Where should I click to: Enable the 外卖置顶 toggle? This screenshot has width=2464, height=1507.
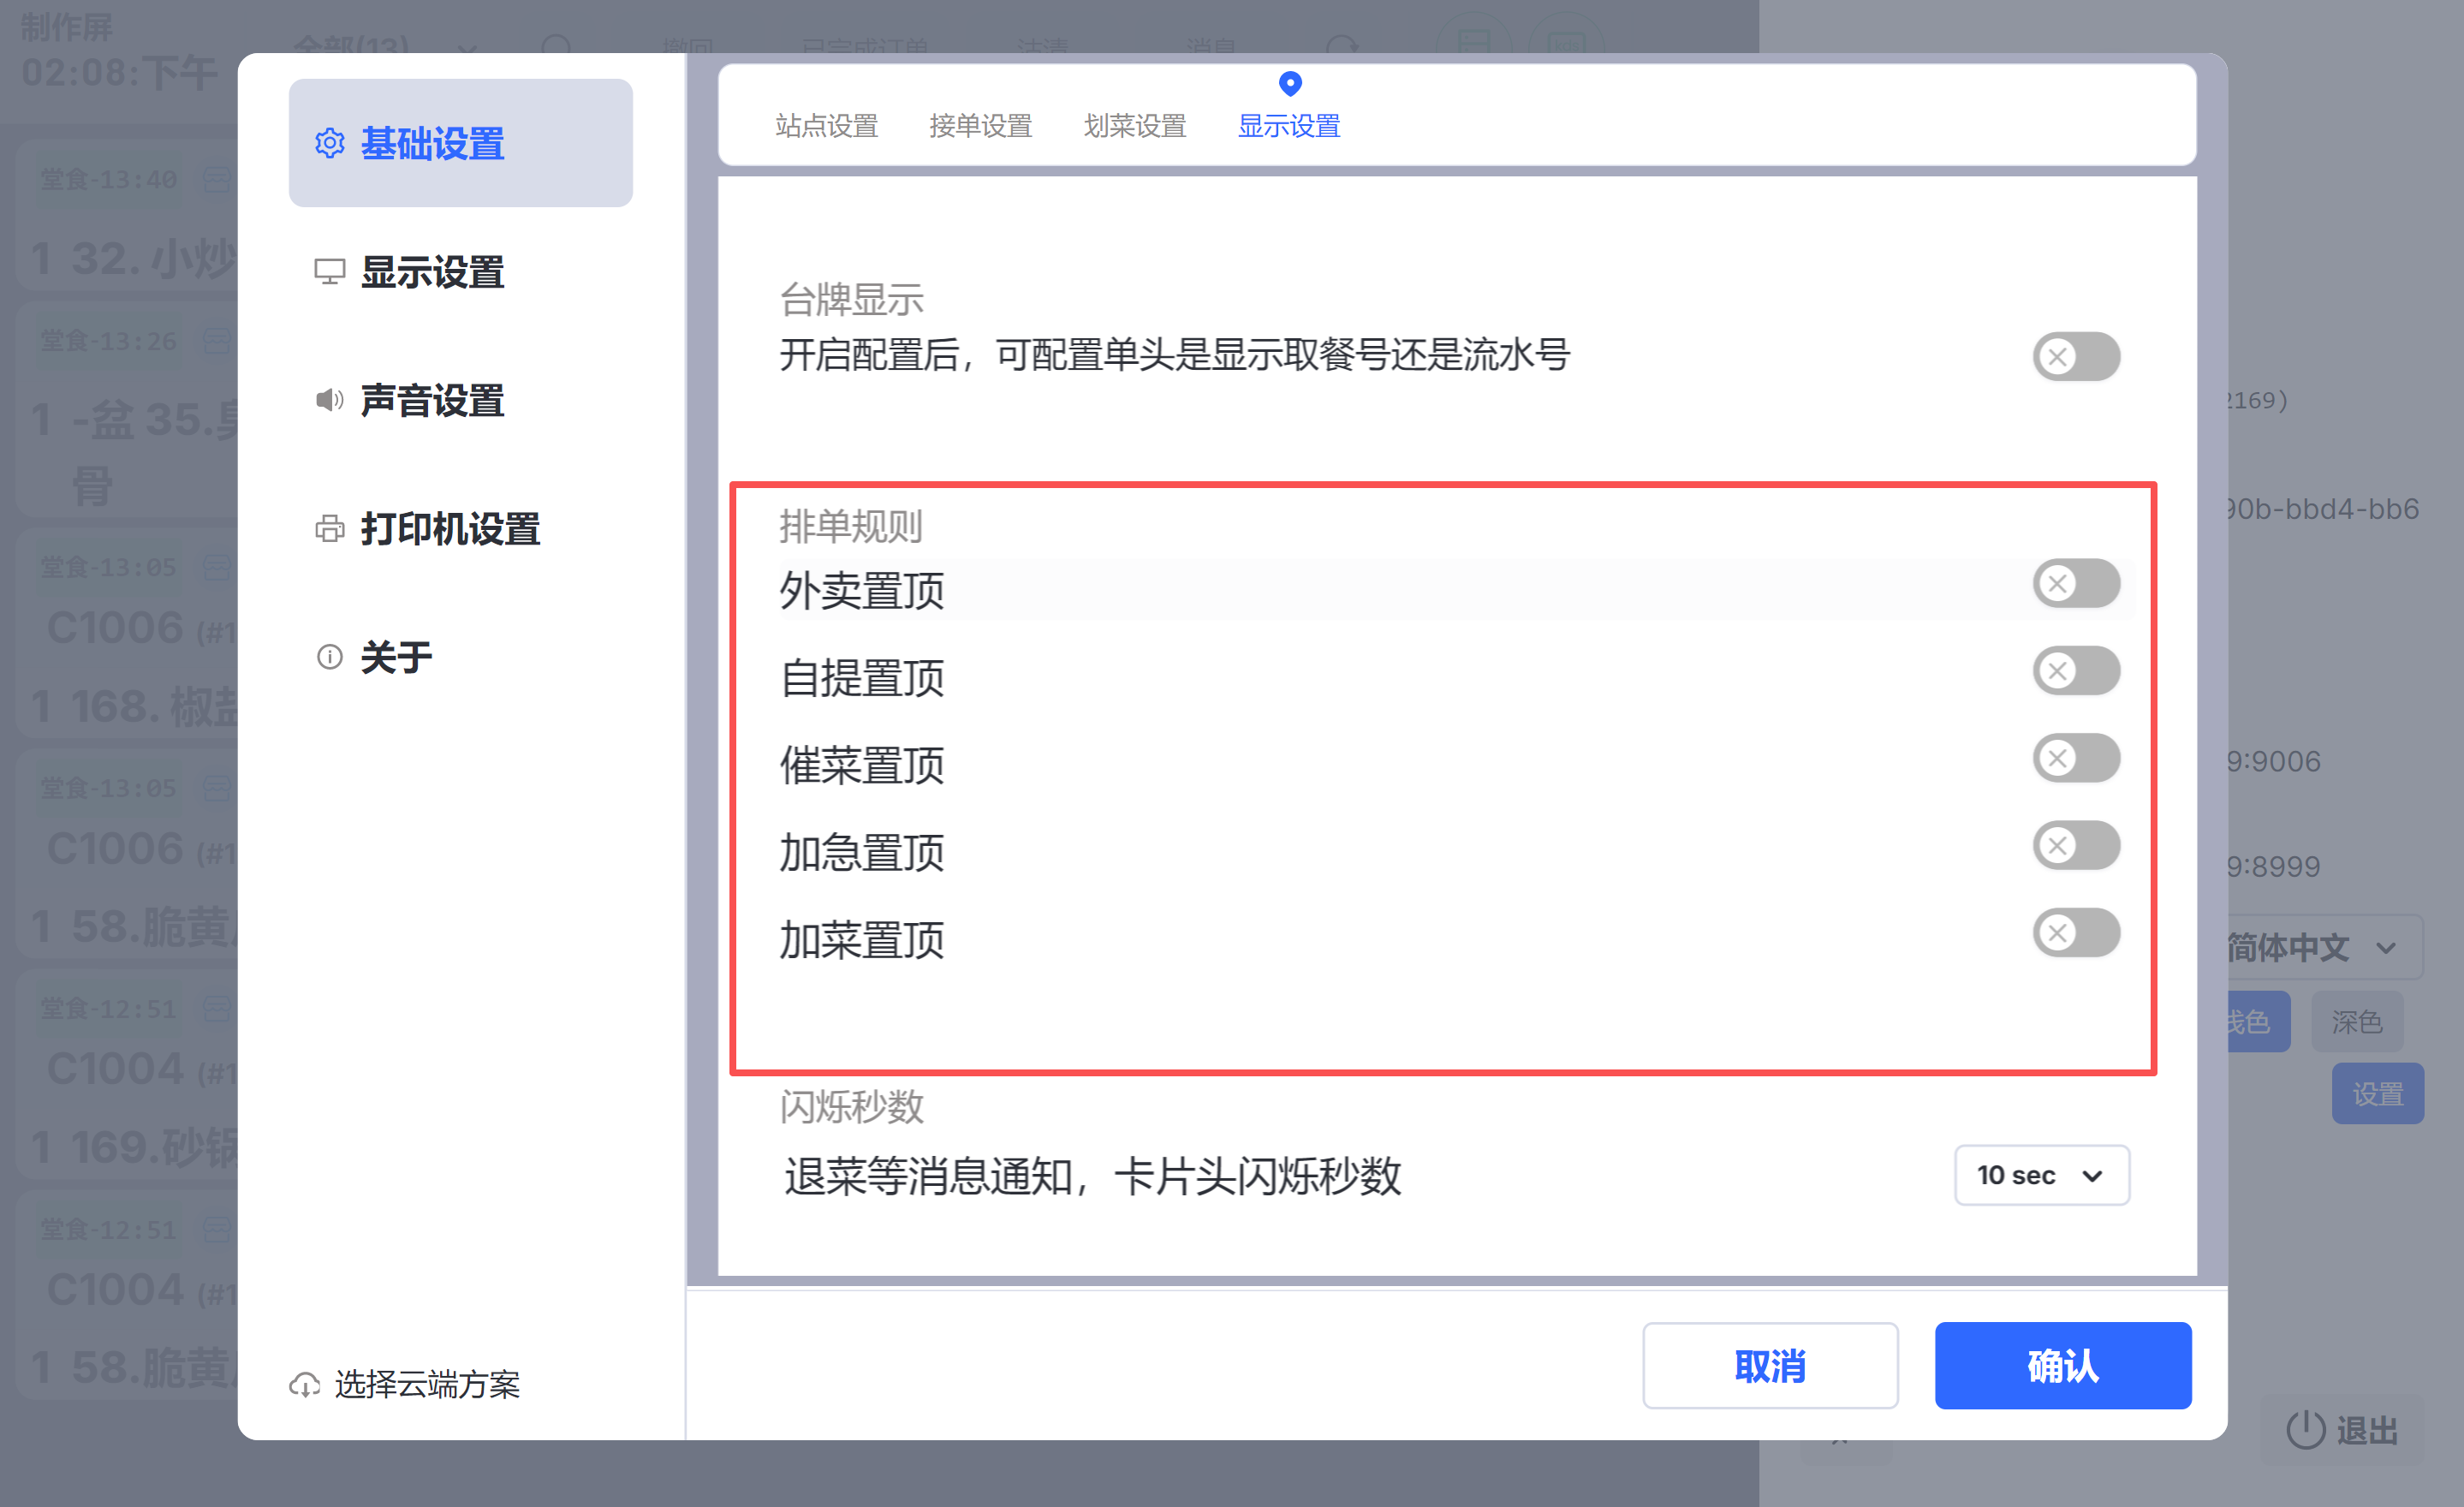click(2076, 584)
